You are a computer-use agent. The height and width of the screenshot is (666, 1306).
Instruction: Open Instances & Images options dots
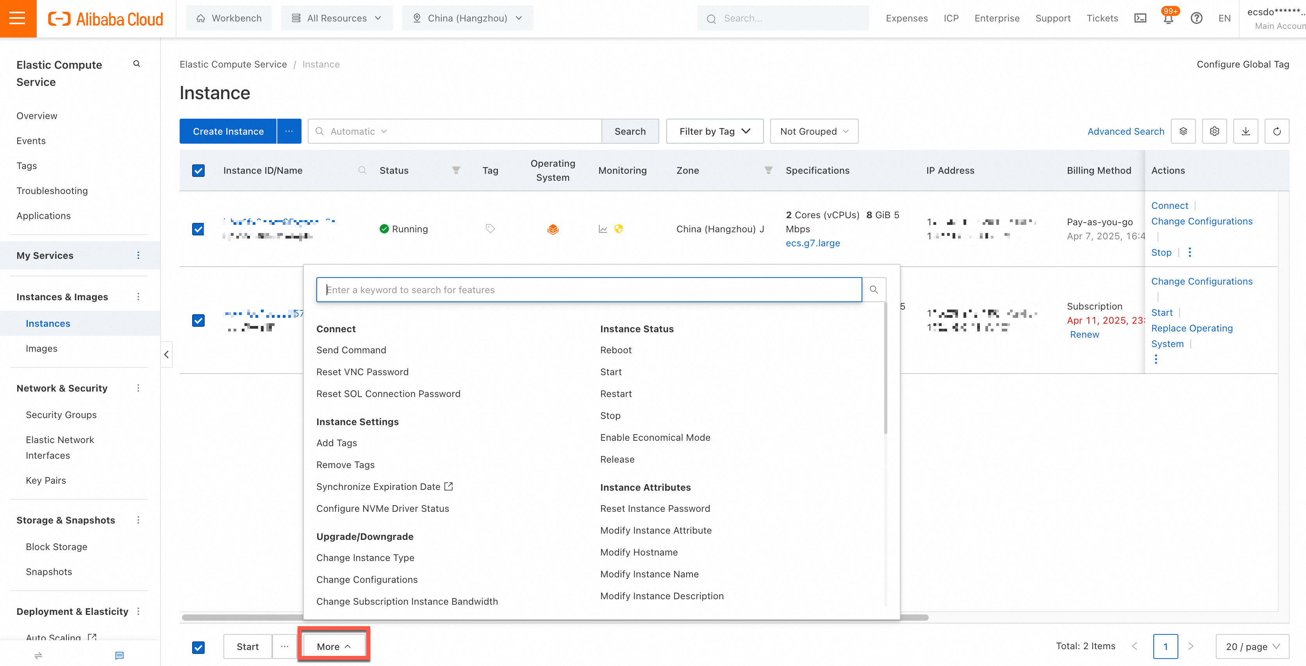click(x=138, y=297)
